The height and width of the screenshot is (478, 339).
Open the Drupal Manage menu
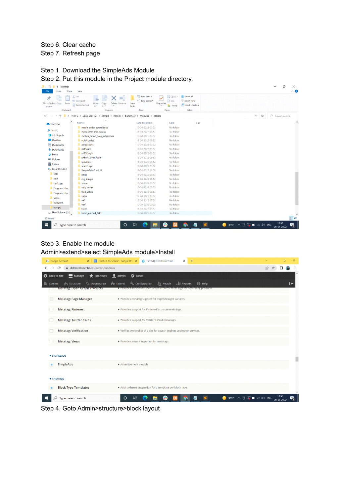pyautogui.click(x=76, y=276)
